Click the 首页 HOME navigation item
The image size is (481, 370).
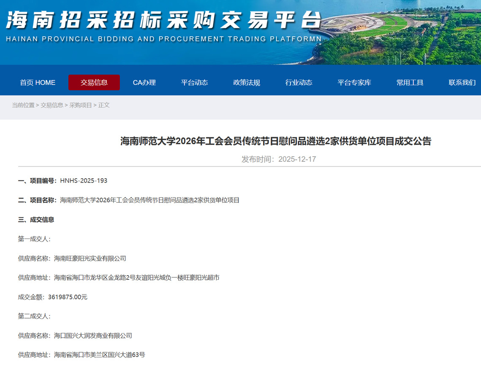coord(38,83)
